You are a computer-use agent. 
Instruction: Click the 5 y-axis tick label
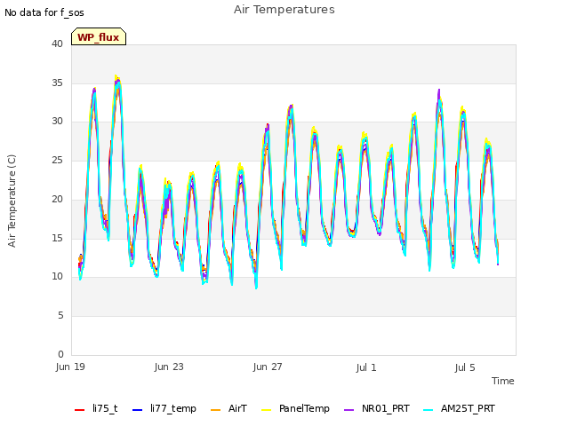click(x=60, y=316)
